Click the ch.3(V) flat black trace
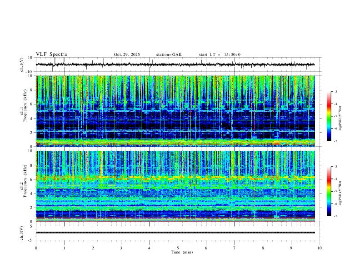The height and width of the screenshot is (278, 360). pos(175,233)
